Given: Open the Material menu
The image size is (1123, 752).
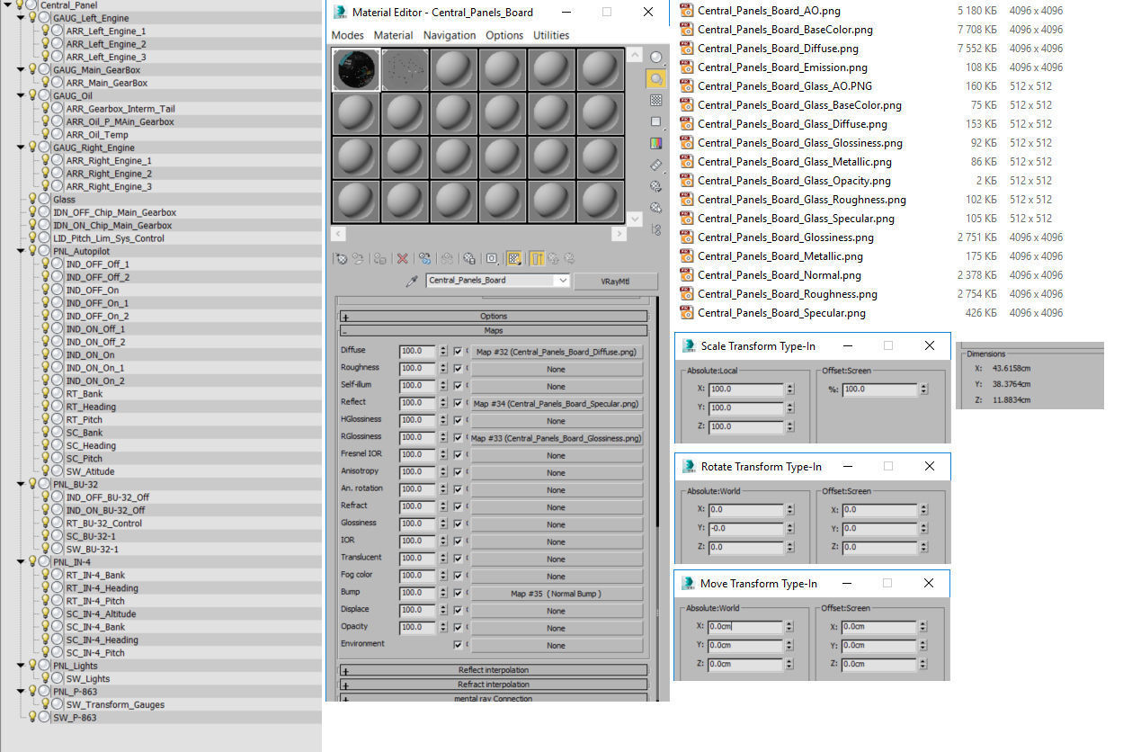Looking at the screenshot, I should [393, 35].
